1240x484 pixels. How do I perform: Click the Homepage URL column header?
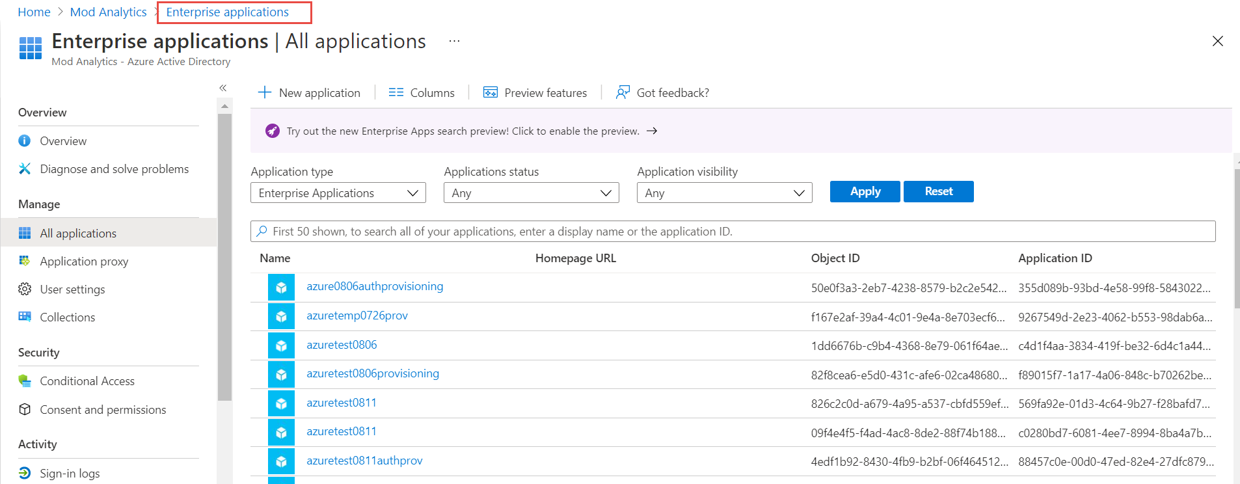575,258
